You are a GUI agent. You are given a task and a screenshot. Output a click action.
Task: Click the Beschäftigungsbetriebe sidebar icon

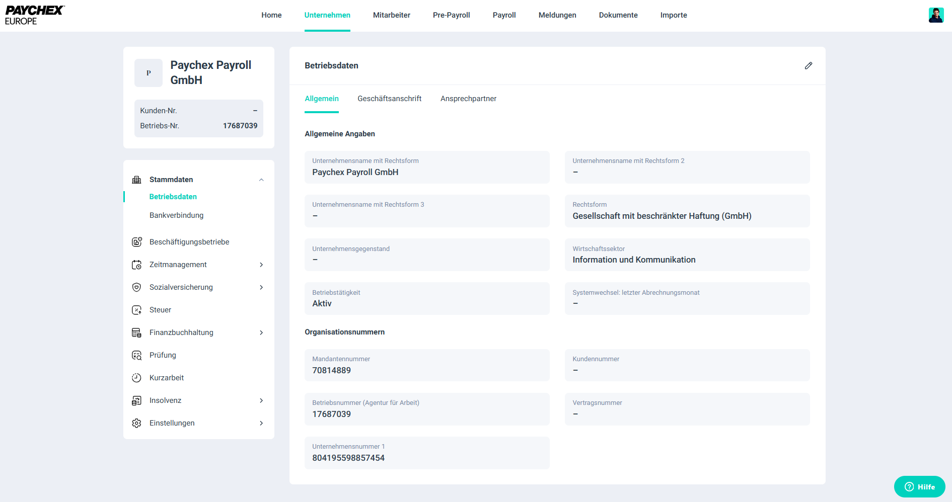(136, 242)
